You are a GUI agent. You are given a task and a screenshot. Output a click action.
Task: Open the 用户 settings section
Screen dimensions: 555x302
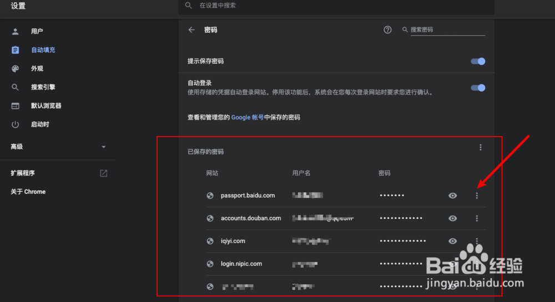[37, 31]
